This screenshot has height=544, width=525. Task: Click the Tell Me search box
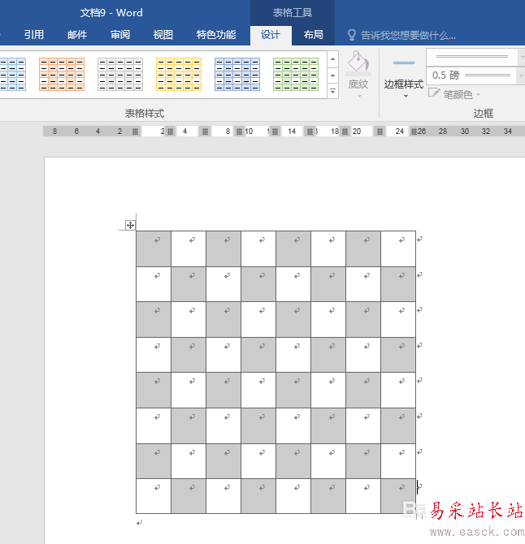click(408, 36)
